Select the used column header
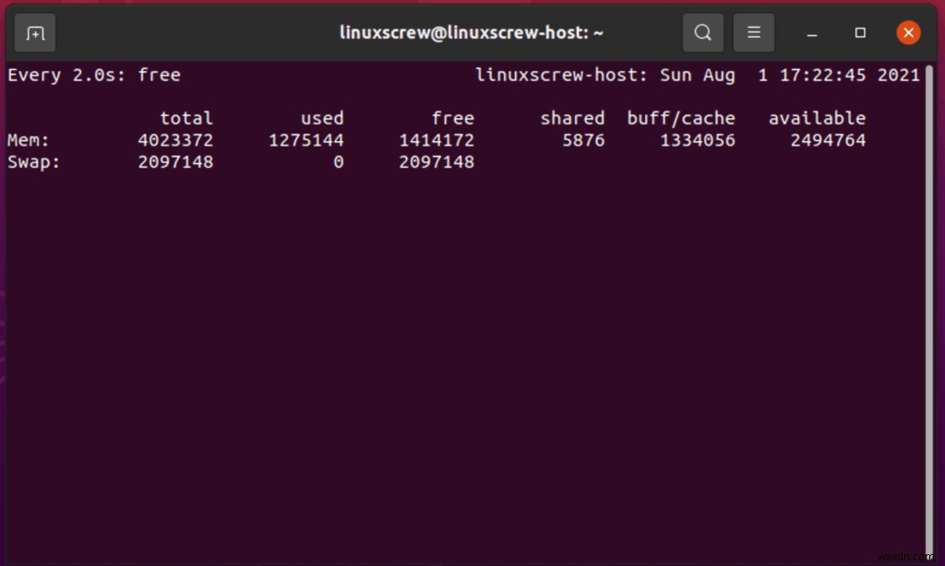945x566 pixels. point(322,118)
